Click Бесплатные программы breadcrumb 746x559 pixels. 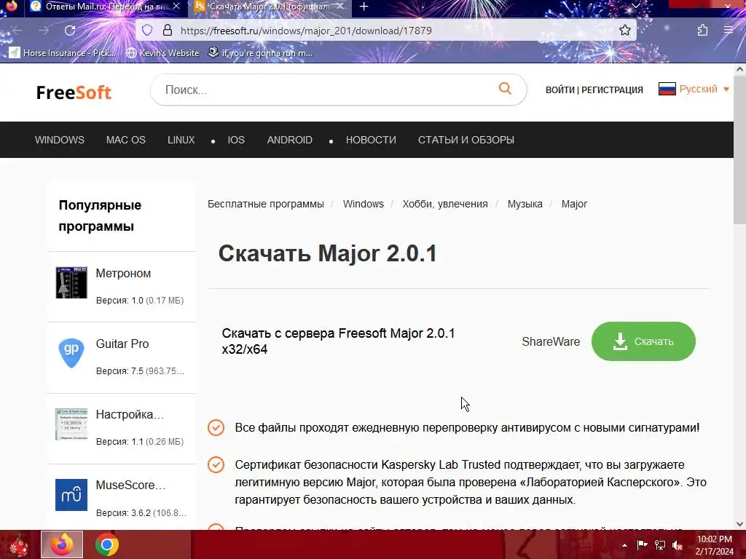pos(265,204)
